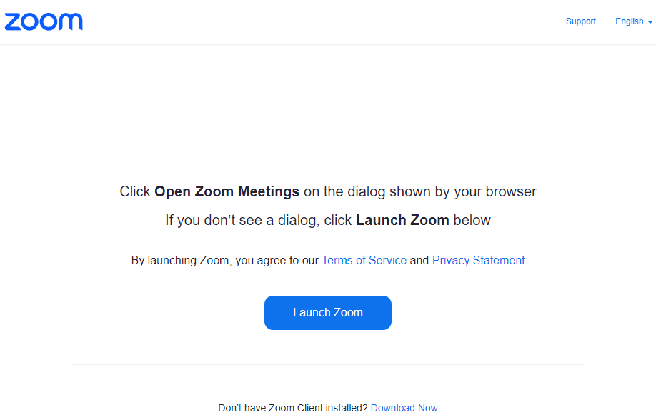Click "on the dialog shown by your browser" text

tap(419, 191)
